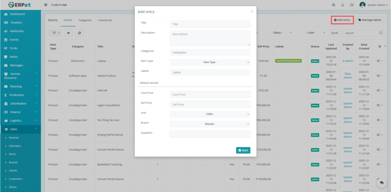Click the System Admin avatar picture
This screenshot has width=391, height=192.
(362, 5)
